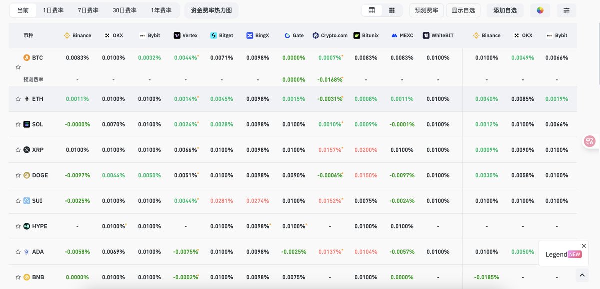Click the ETH coin icon

[x=27, y=99]
